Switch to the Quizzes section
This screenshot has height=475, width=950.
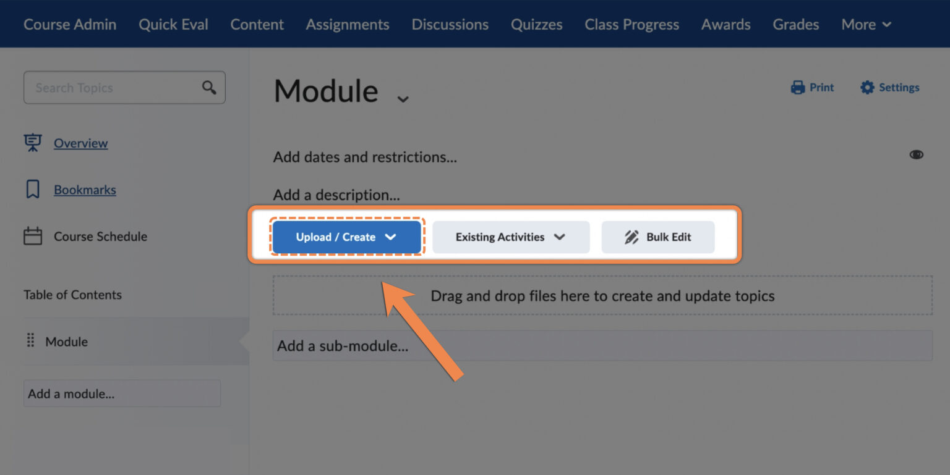(536, 24)
